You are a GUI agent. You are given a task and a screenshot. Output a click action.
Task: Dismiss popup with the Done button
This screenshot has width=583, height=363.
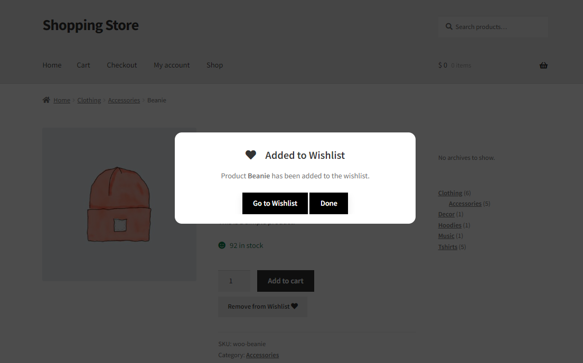click(328, 203)
